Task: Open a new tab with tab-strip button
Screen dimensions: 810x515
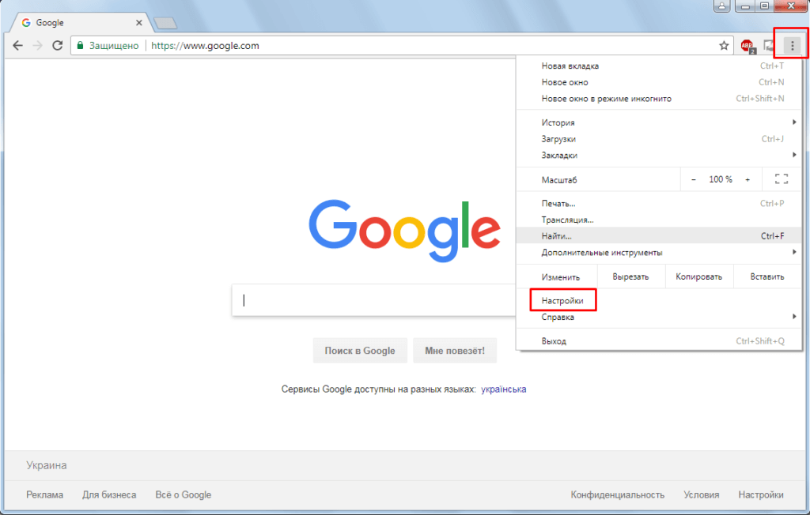Action: (x=166, y=23)
